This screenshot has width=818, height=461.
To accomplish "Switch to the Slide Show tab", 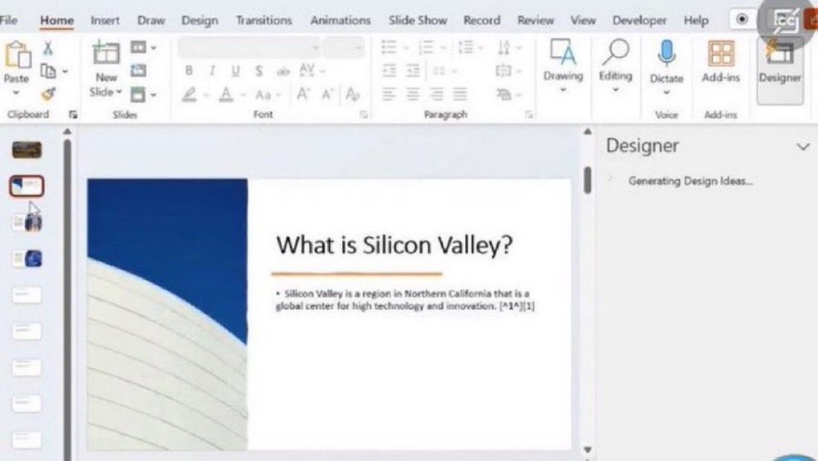I will pos(417,20).
